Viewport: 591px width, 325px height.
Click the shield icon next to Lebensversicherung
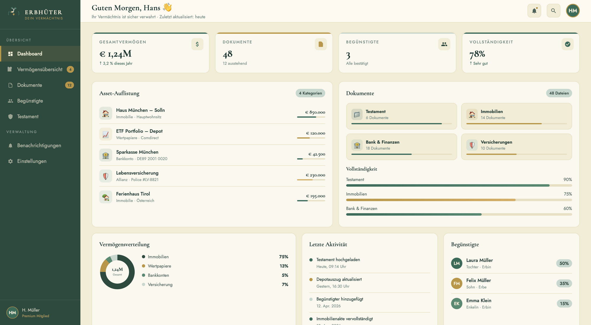105,176
